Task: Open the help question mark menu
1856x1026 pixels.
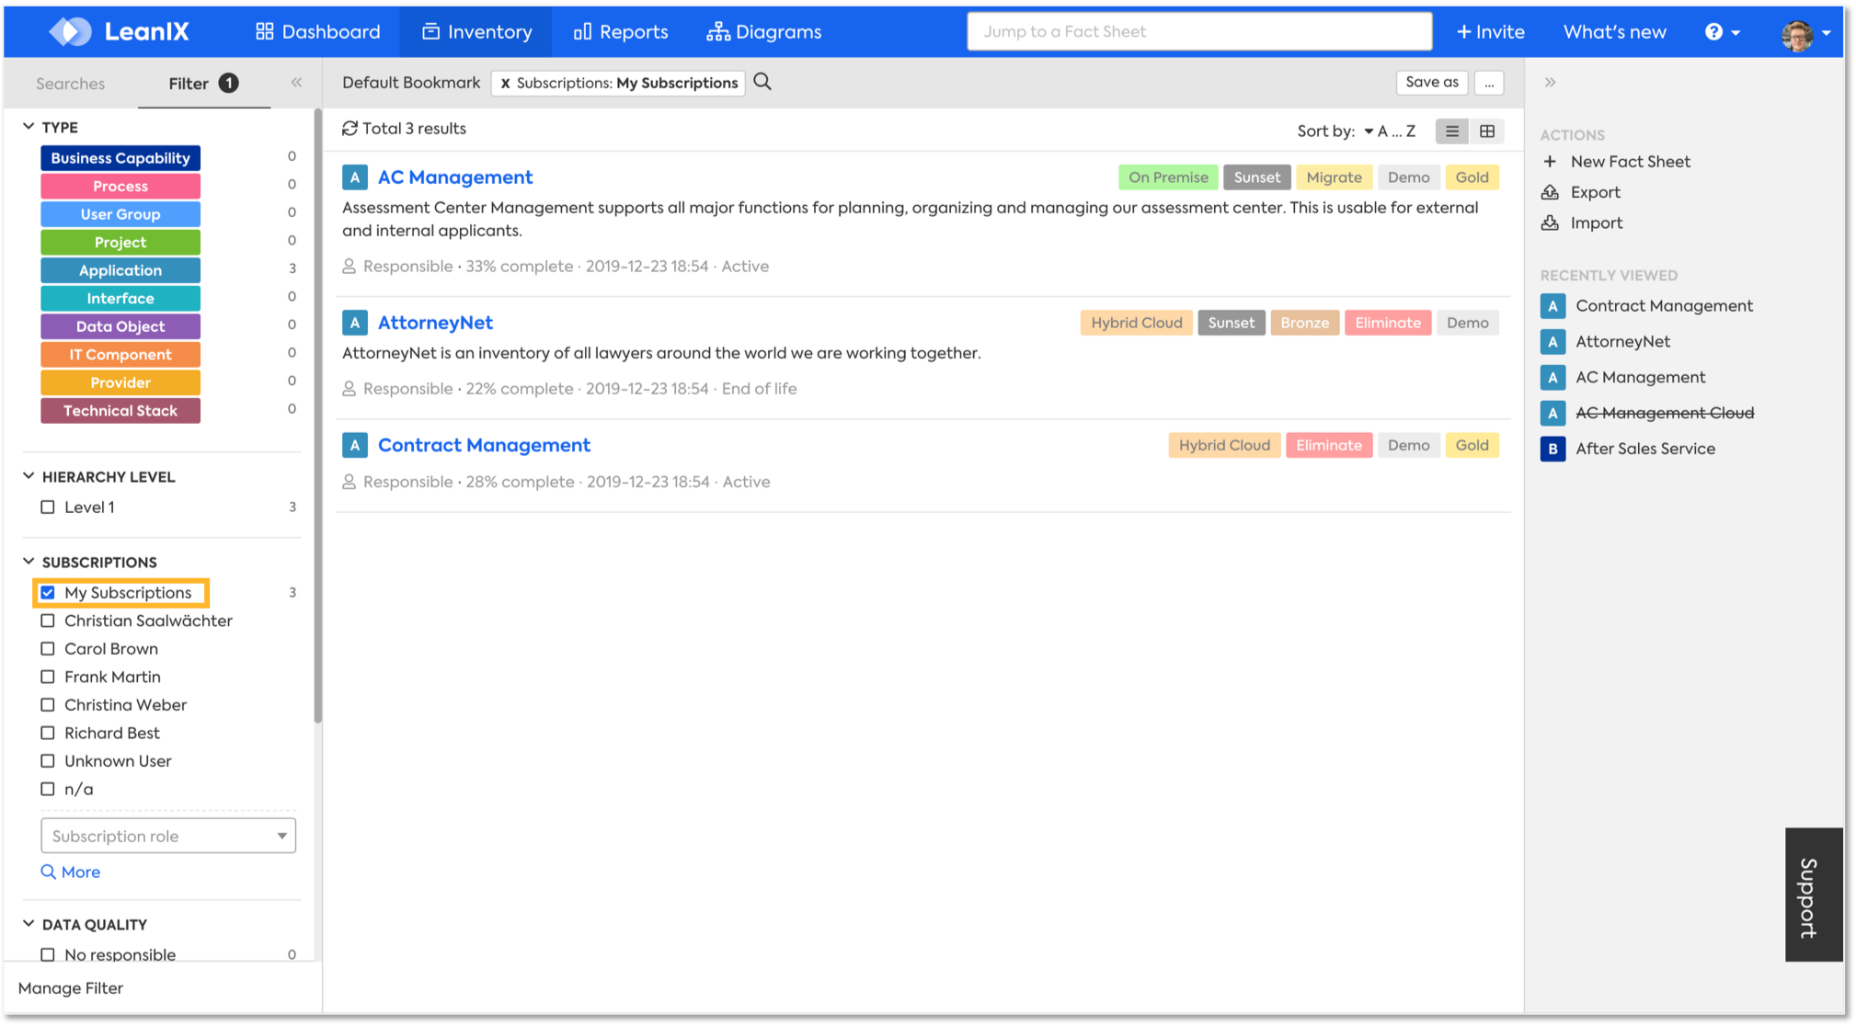Action: [x=1713, y=32]
